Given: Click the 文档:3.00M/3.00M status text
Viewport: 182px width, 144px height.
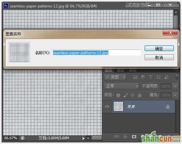Looking at the screenshot, I should point(54,138).
